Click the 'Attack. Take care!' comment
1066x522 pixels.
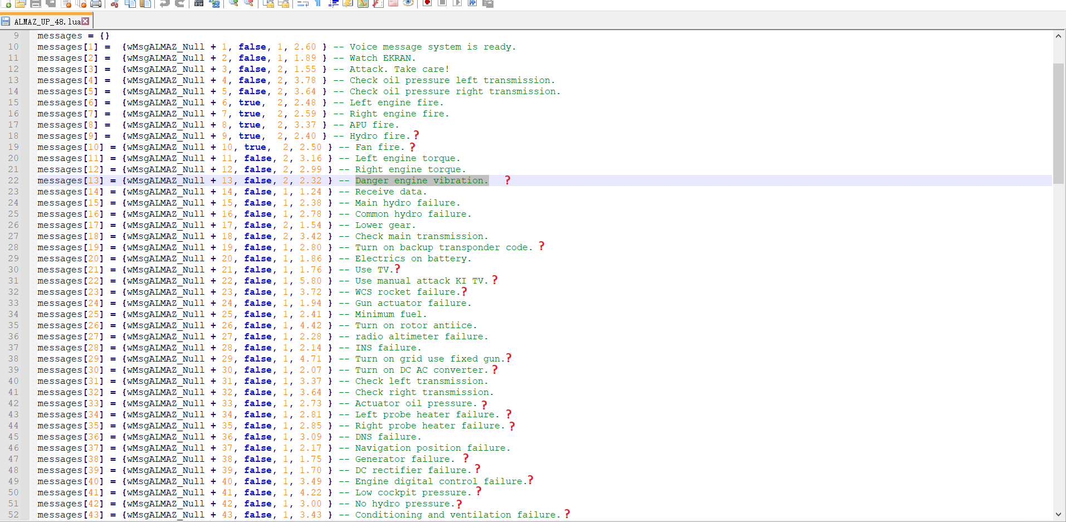pyautogui.click(x=399, y=69)
